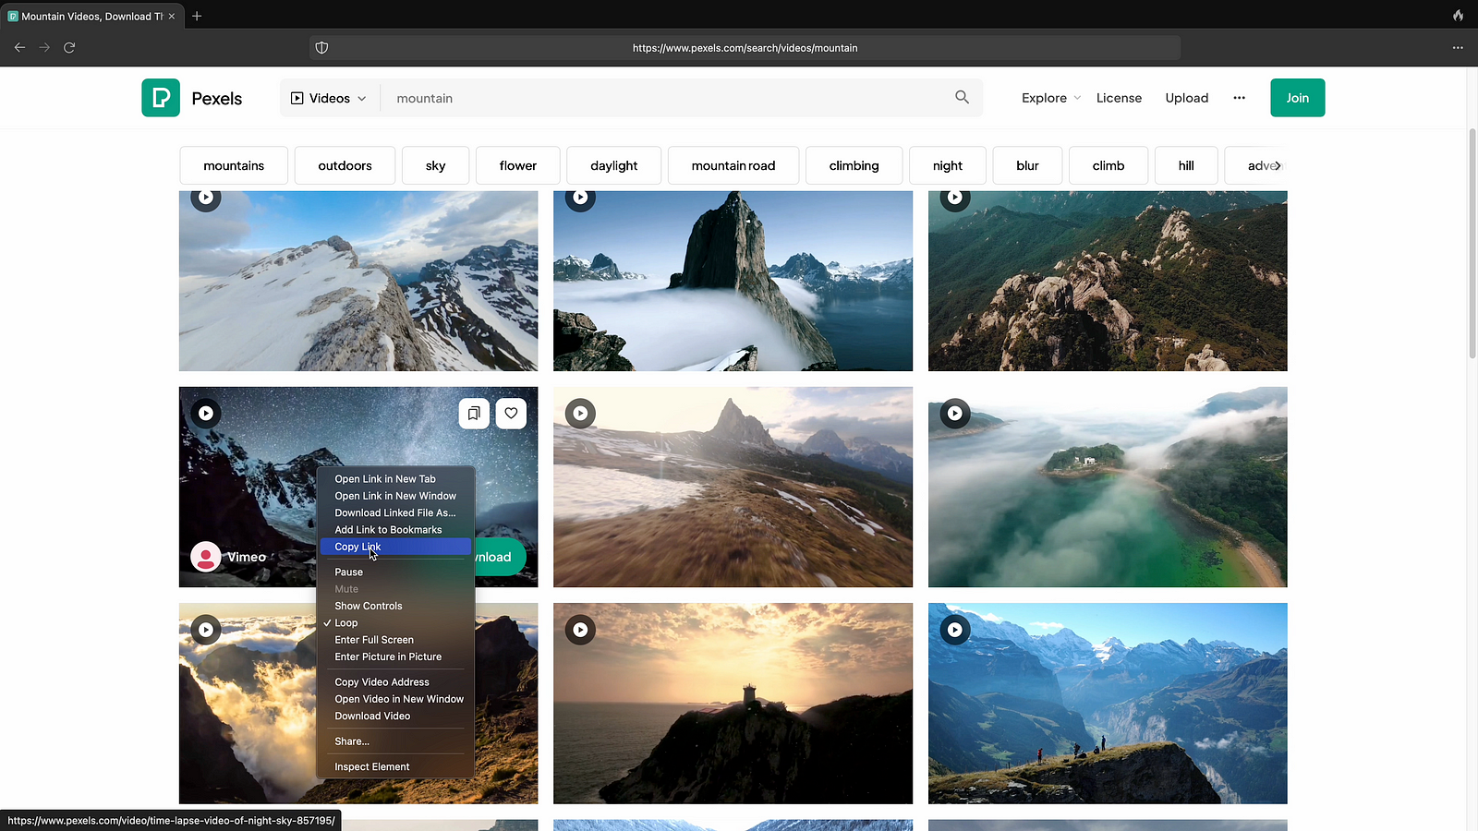Toggle the Loop option in context menu

pyautogui.click(x=346, y=623)
